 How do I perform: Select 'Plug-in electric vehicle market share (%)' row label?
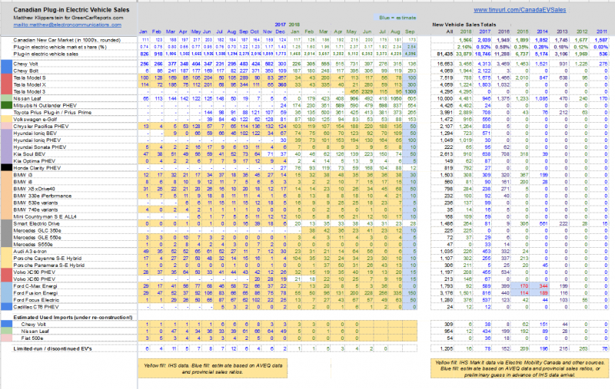tap(60, 47)
